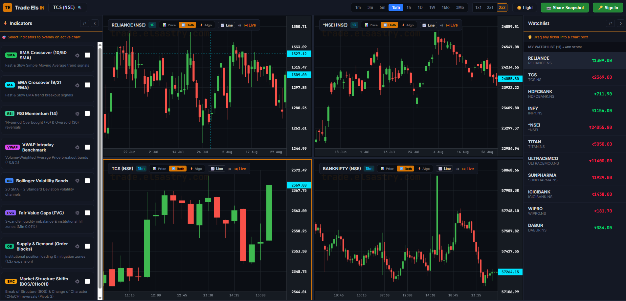Open settings gear for Market Structure Shifts
The height and width of the screenshot is (301, 626).
[77, 282]
